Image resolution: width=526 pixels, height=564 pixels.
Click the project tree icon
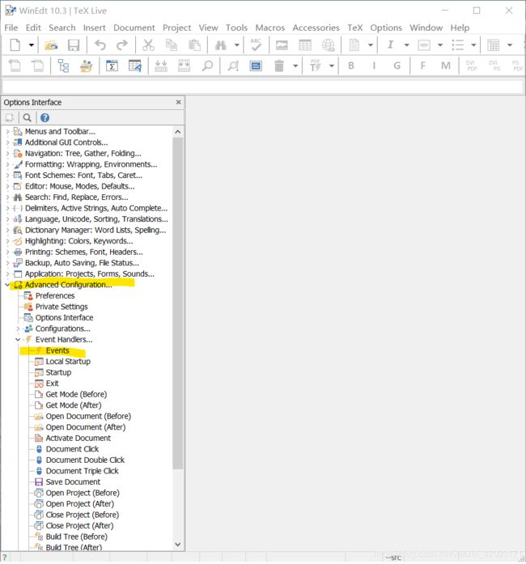(63, 66)
